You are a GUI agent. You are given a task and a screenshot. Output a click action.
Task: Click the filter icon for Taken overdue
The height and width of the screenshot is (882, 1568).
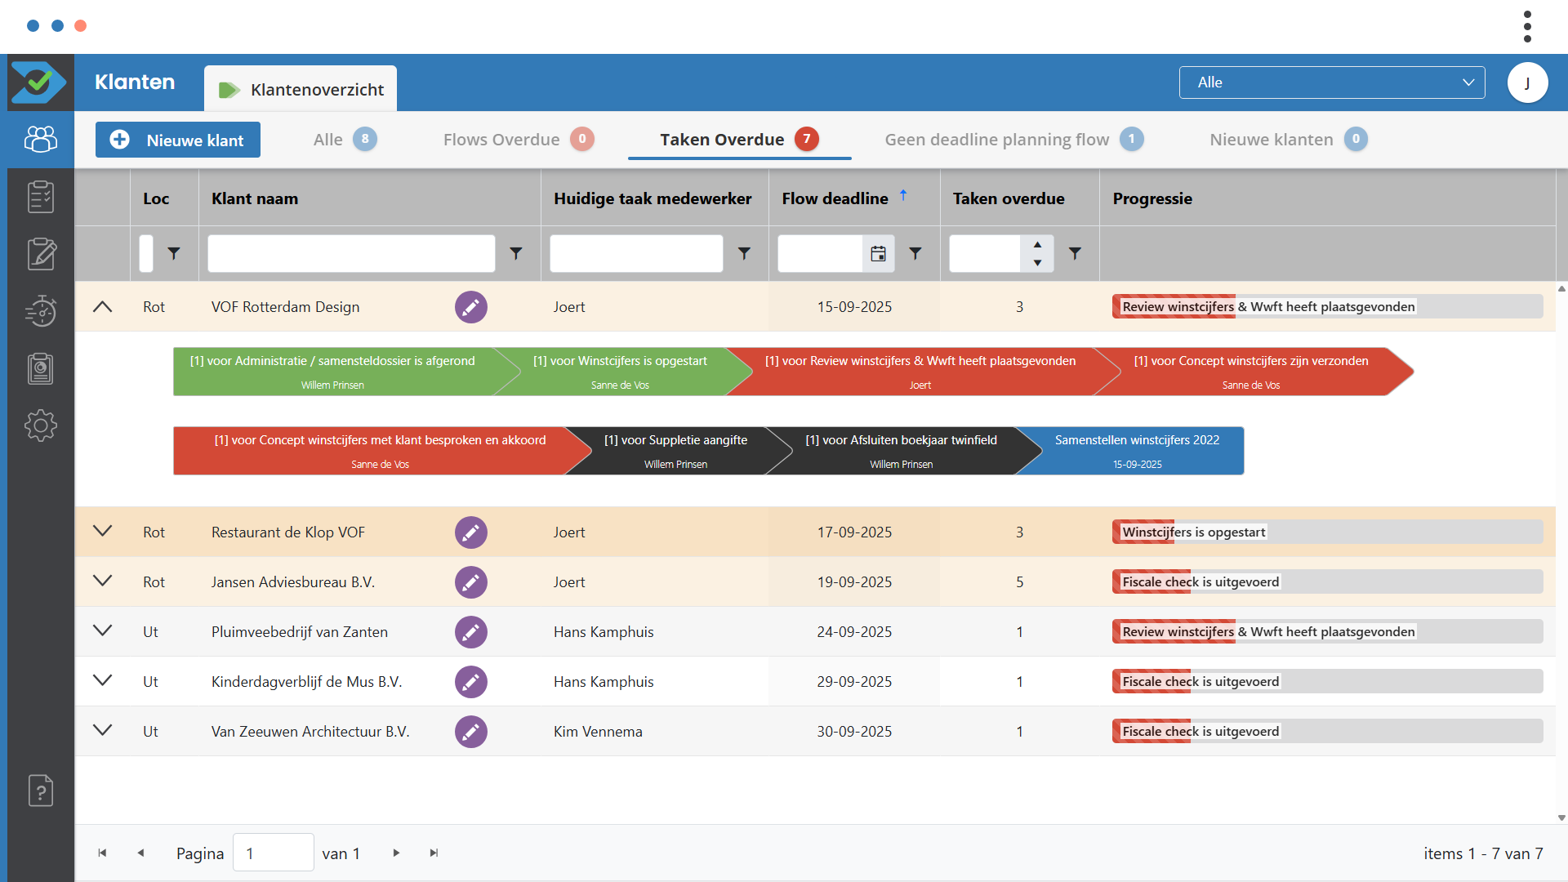coord(1075,253)
